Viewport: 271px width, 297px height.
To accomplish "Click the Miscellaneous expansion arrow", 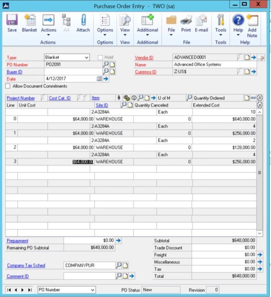I will (x=260, y=262).
